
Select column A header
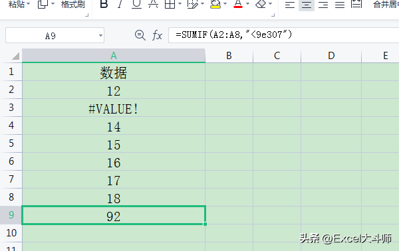tap(114, 56)
